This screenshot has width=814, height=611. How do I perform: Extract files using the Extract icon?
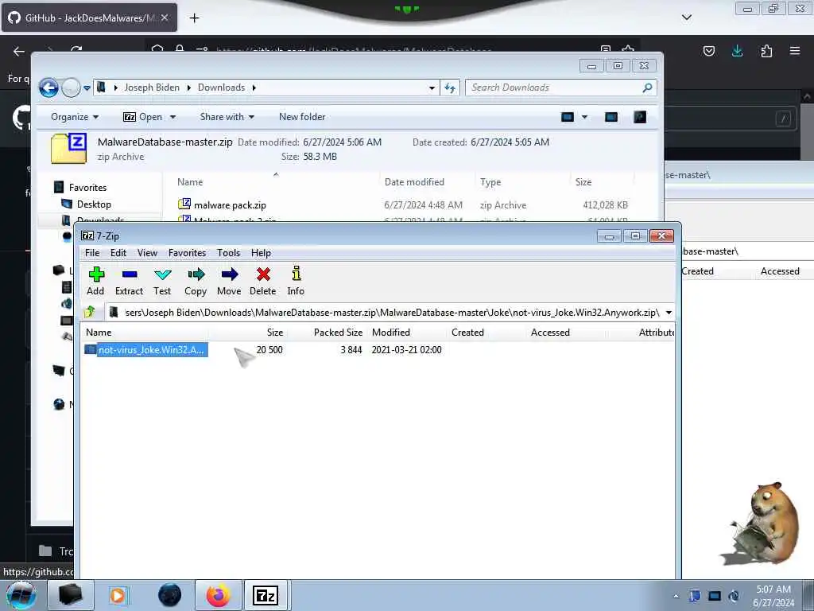point(130,281)
